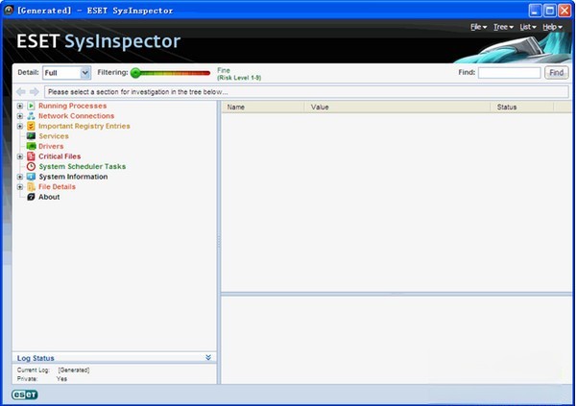Collapse the Log Status panel chevron

[208, 357]
